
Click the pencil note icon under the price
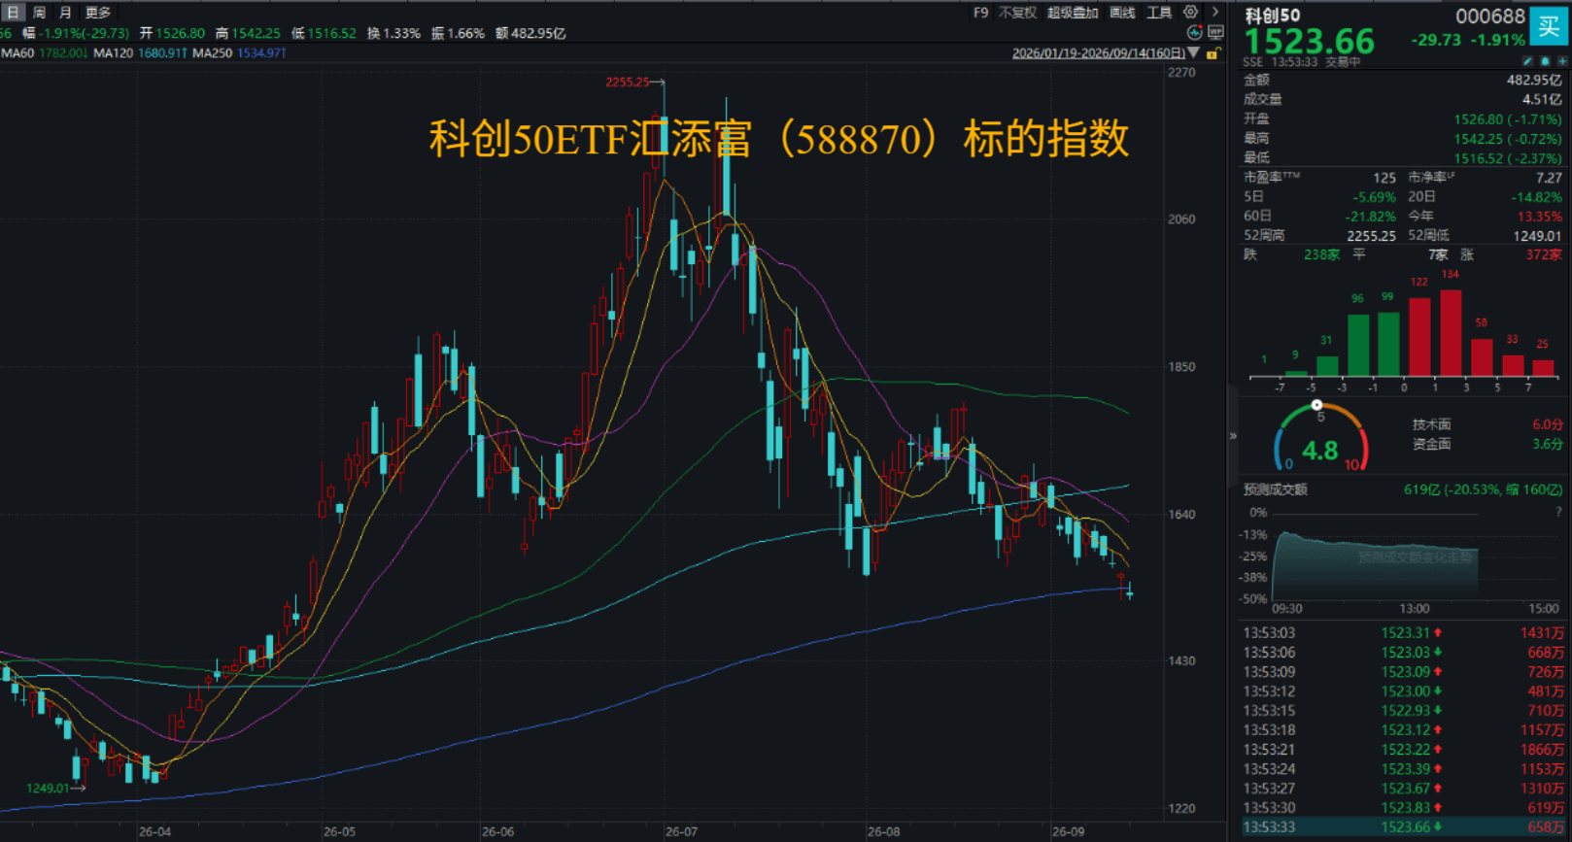point(1528,61)
